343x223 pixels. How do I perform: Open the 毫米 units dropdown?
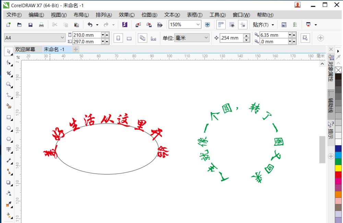click(206, 38)
